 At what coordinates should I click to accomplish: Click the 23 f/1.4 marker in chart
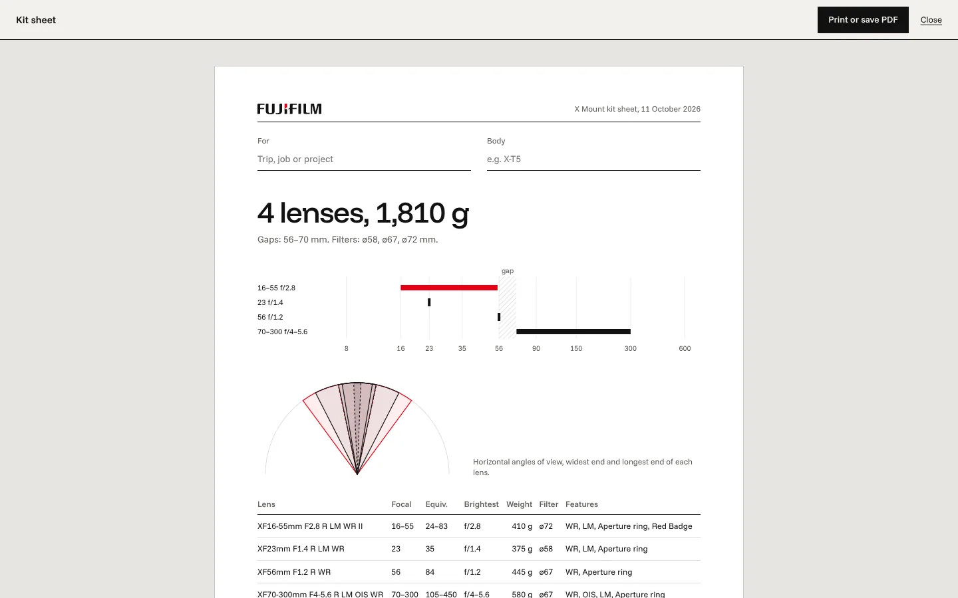429,302
